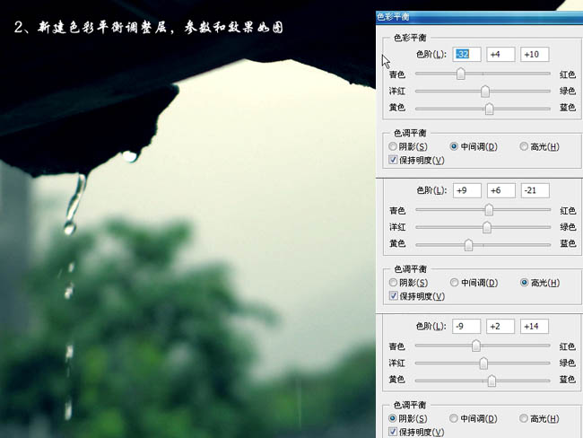The width and height of the screenshot is (583, 438).
Task: Select 高光 (Highlights) radio in the bottom panel
Action: coord(525,418)
